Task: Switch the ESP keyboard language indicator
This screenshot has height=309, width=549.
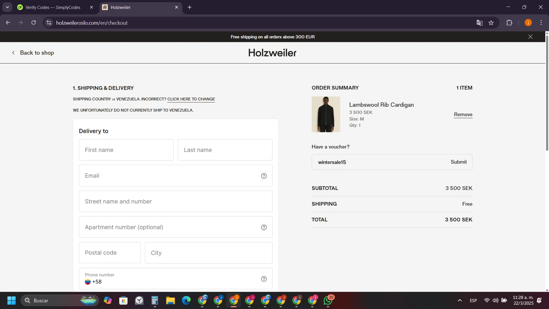Action: pyautogui.click(x=473, y=301)
